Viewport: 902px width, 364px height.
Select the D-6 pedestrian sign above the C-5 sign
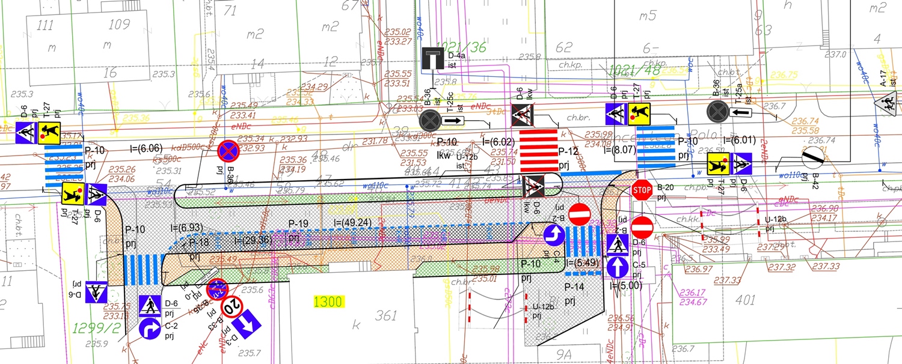617,245
